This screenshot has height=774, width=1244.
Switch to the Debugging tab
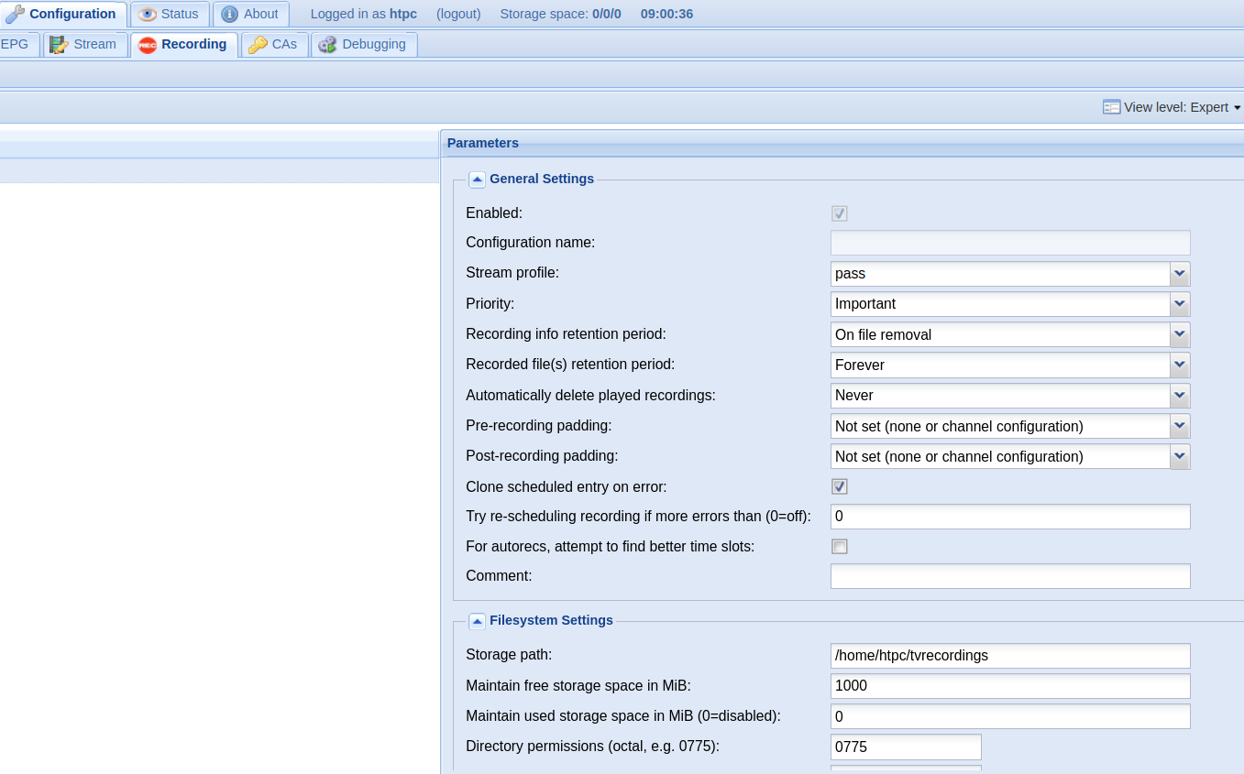click(364, 44)
